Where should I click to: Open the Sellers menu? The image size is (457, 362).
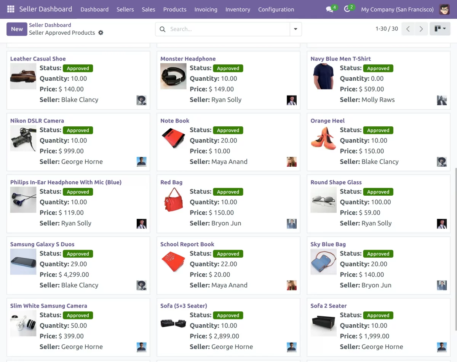pos(125,9)
